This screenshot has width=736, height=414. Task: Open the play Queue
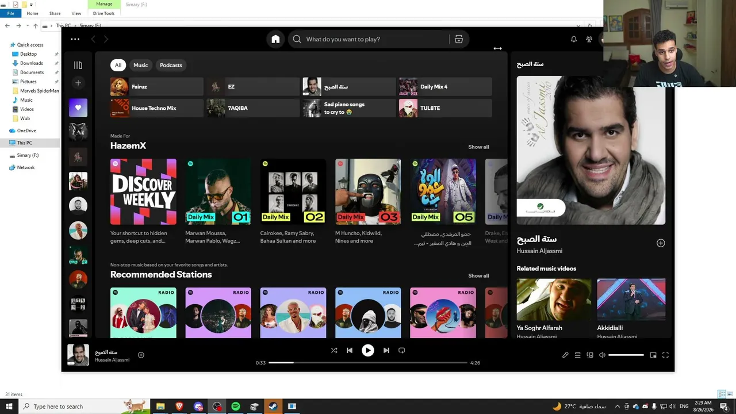578,355
